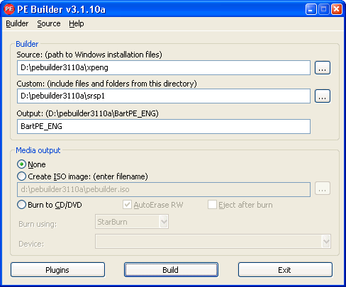Click the 'Burn using:' label

click(x=38, y=224)
